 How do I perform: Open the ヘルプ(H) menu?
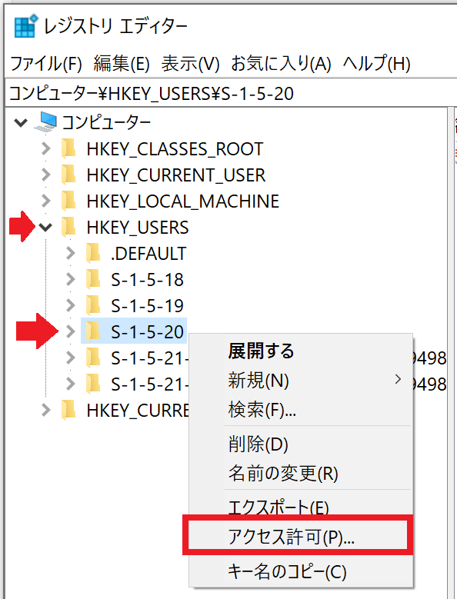376,63
